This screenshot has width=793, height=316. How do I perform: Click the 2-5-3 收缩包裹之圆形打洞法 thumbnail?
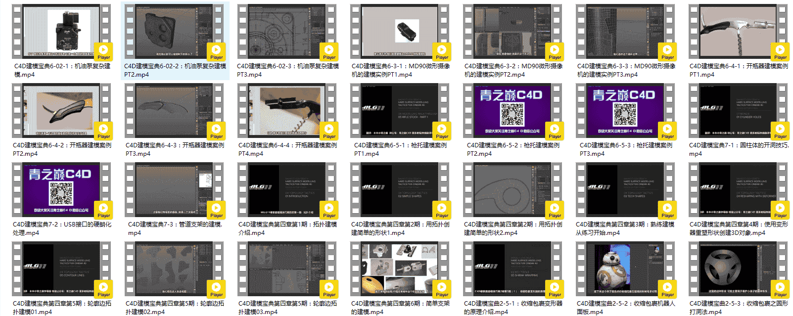click(739, 269)
